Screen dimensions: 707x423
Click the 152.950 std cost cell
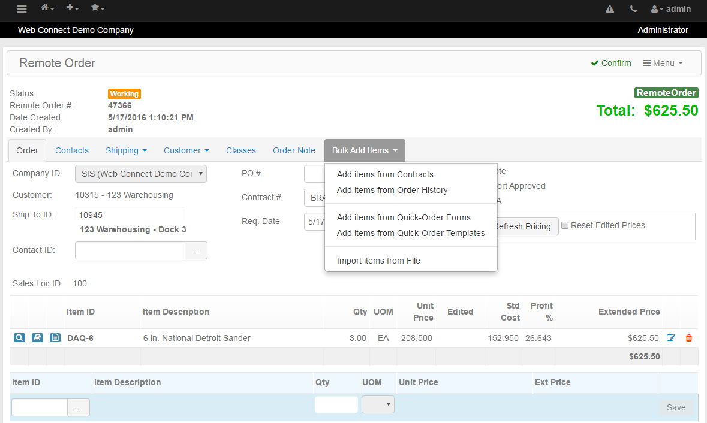503,338
